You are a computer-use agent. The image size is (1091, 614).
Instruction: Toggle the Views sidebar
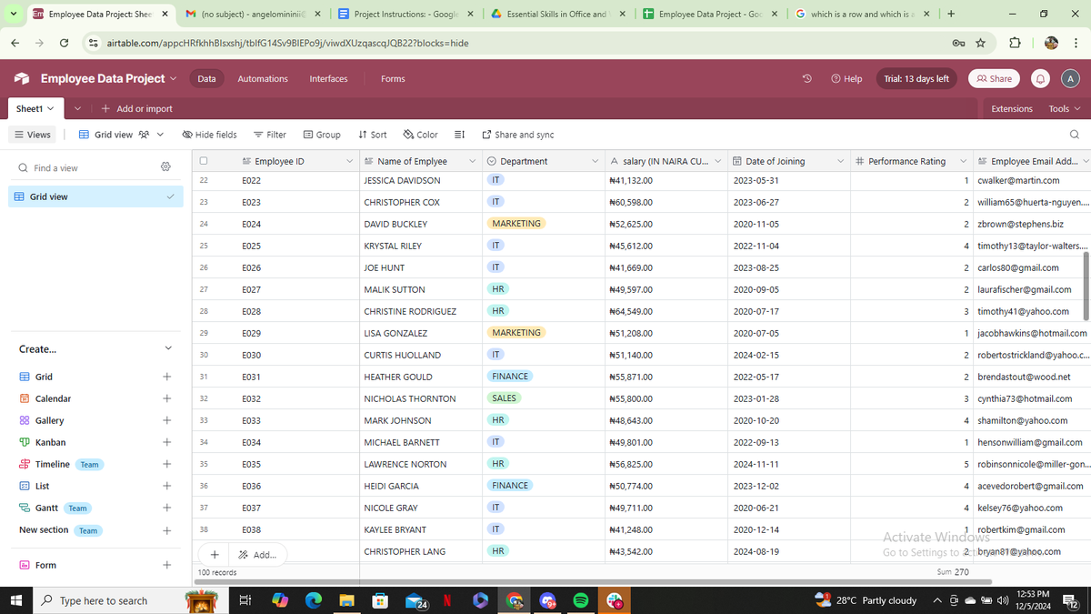pos(32,135)
